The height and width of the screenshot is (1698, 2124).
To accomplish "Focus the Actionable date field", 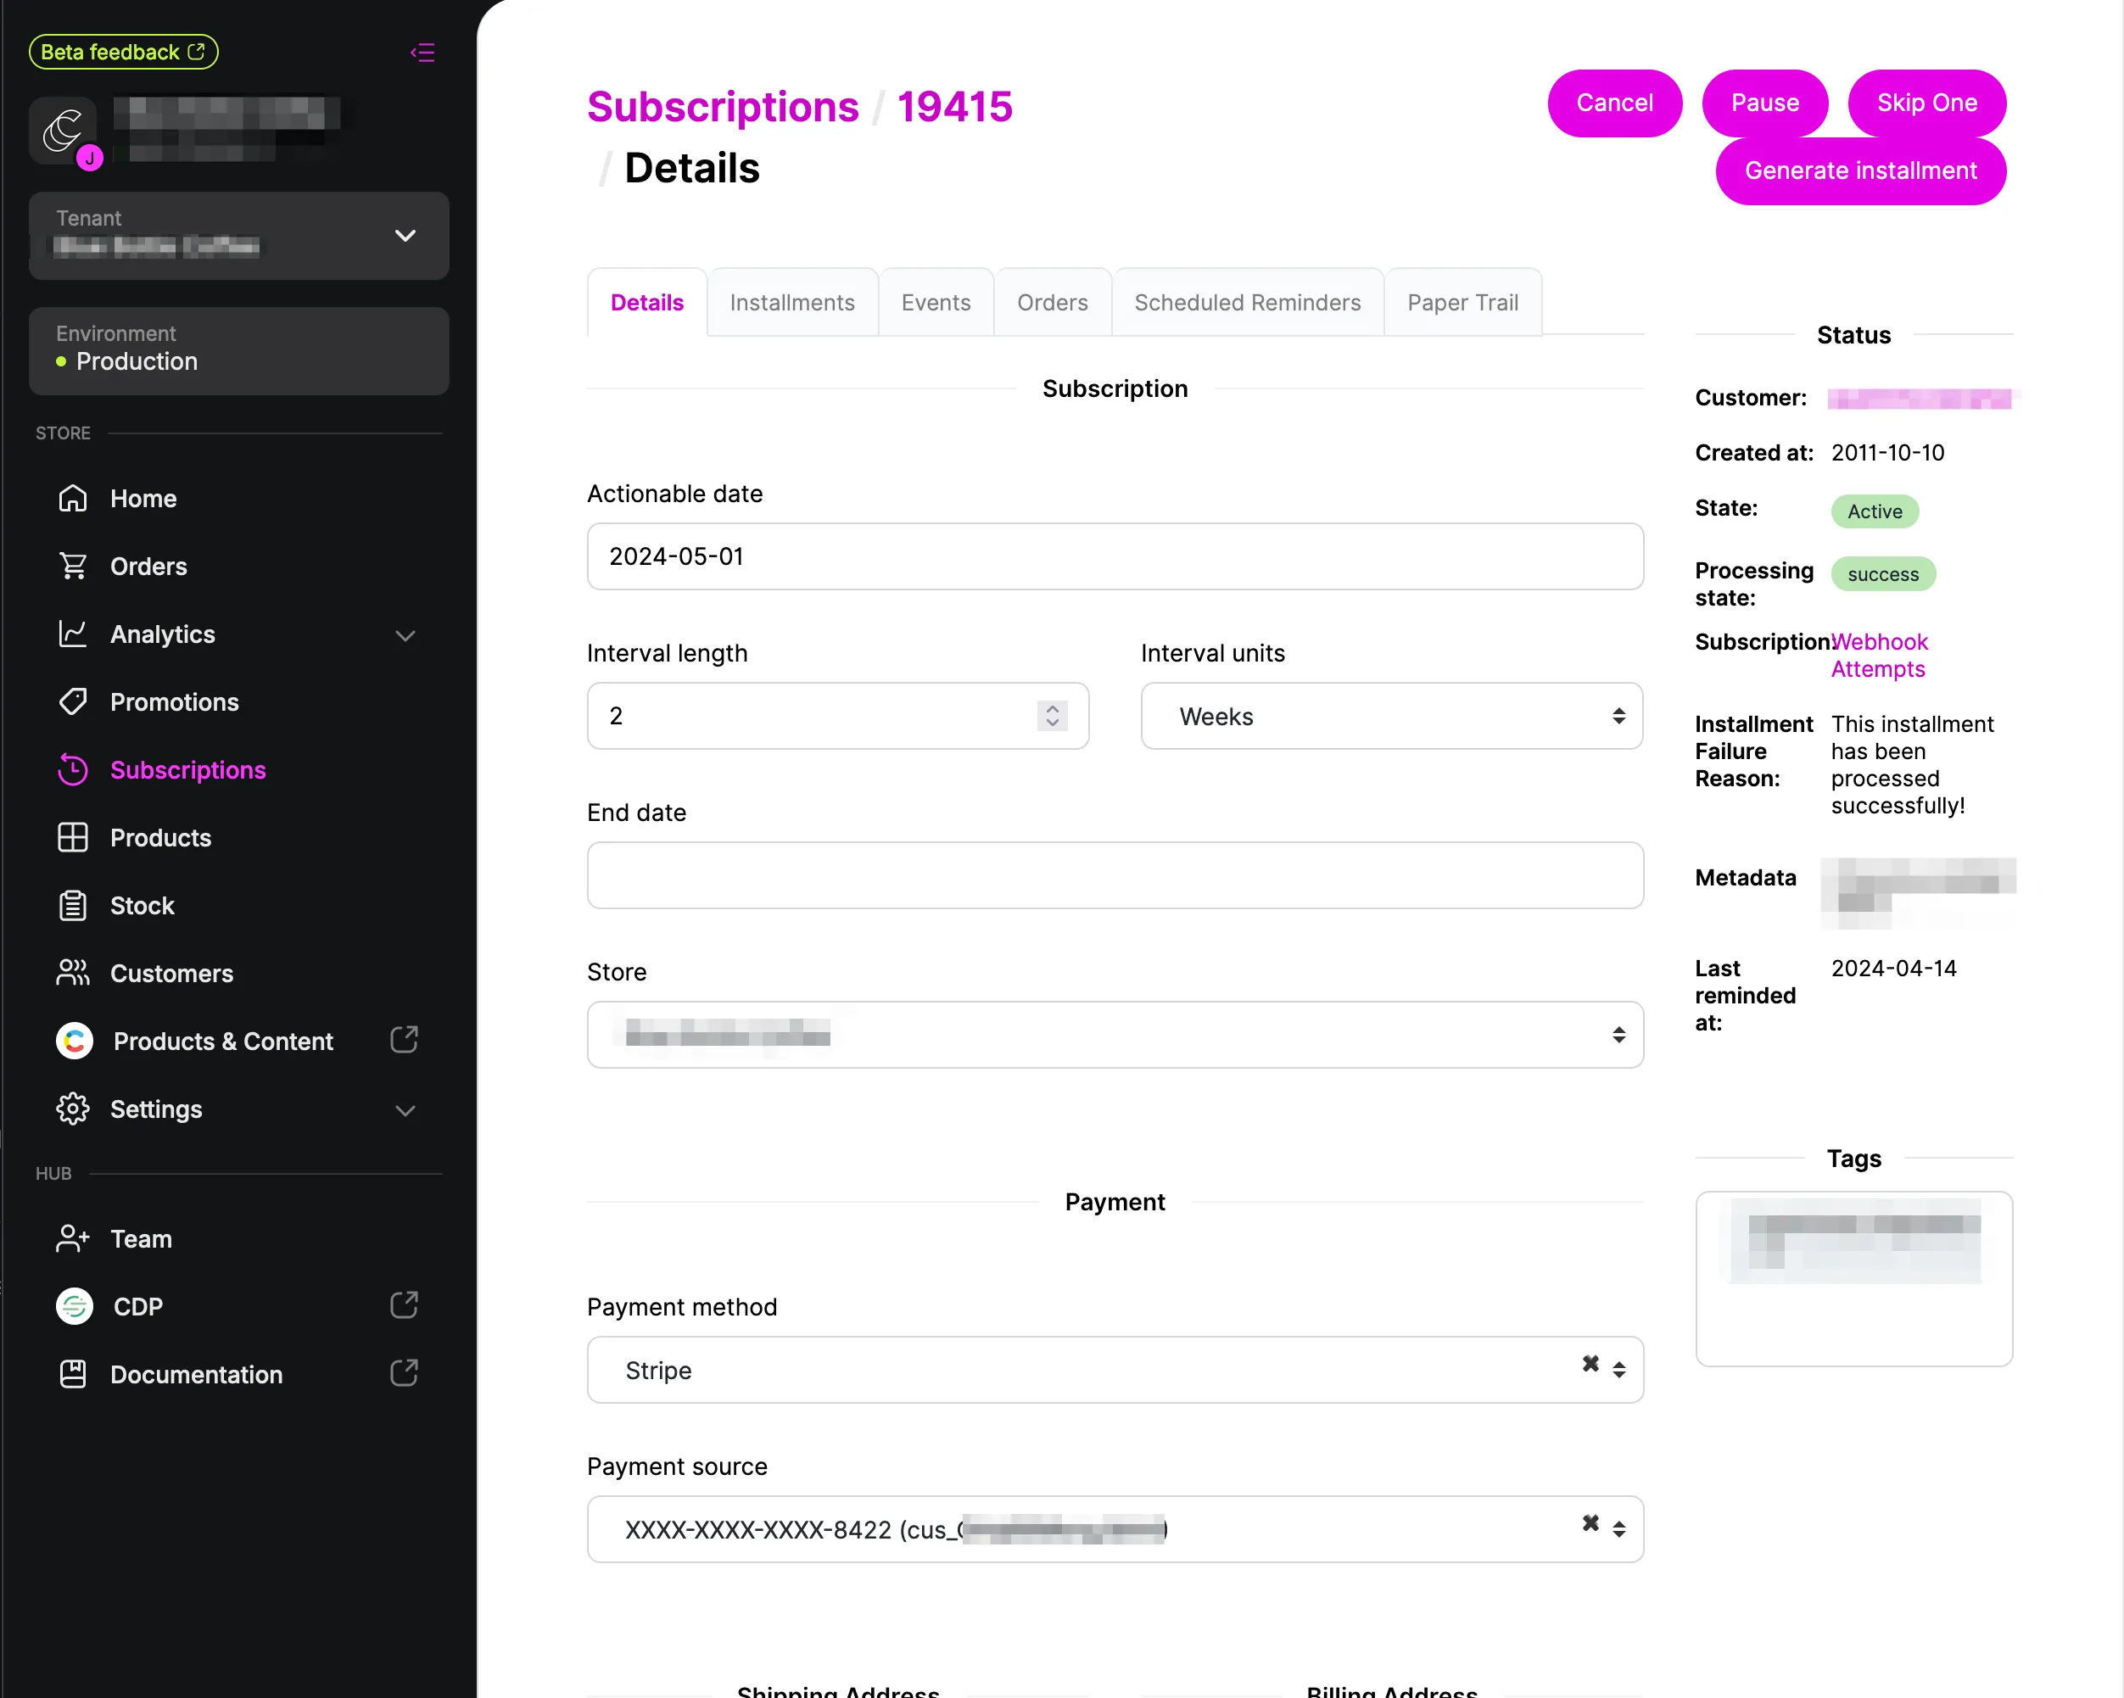I will pyautogui.click(x=1115, y=556).
